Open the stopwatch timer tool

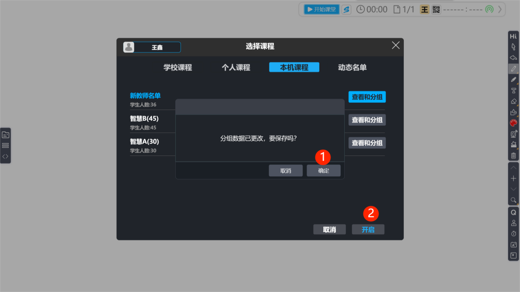[513, 234]
